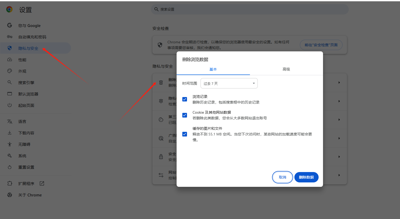Click the puzzle piece icon for 扩展程序

click(10, 183)
